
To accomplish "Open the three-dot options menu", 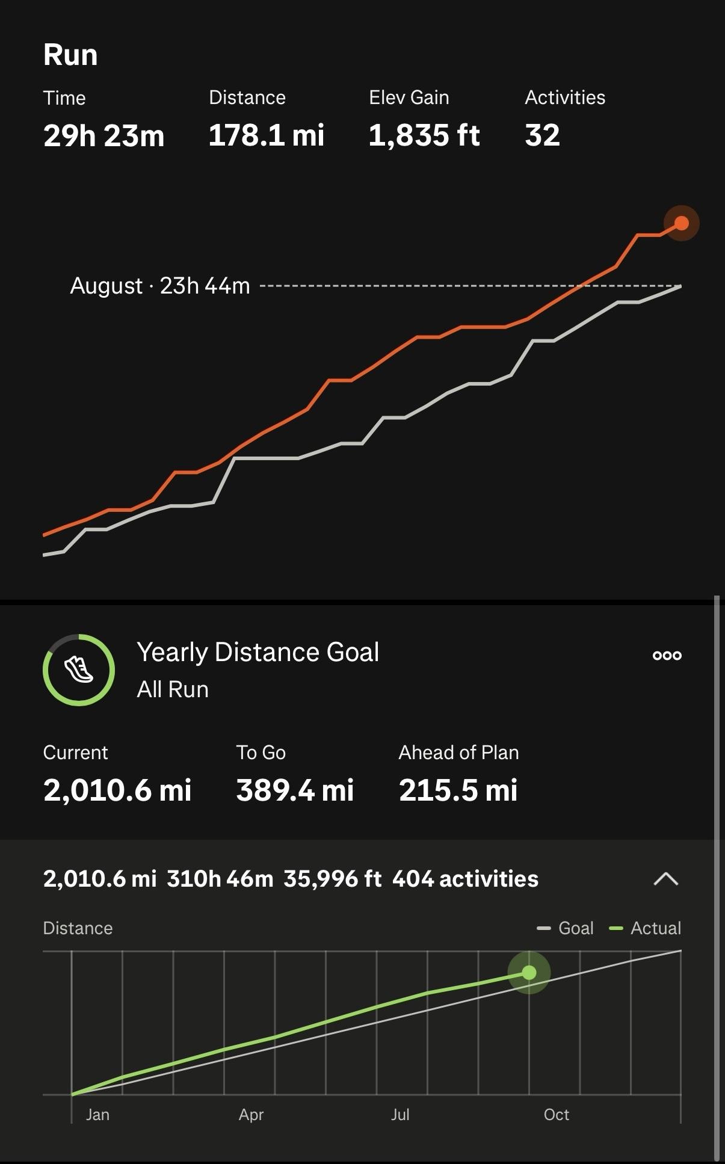I will point(667,655).
